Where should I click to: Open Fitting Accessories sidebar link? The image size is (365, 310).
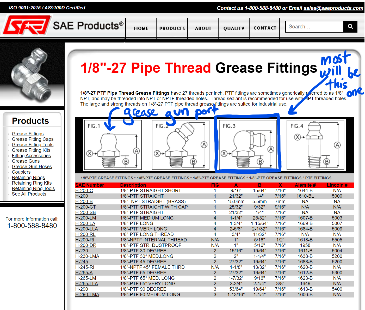(x=31, y=156)
